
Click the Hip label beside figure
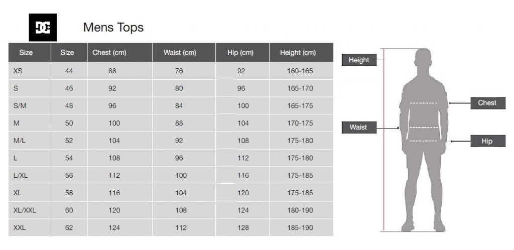[488, 141]
